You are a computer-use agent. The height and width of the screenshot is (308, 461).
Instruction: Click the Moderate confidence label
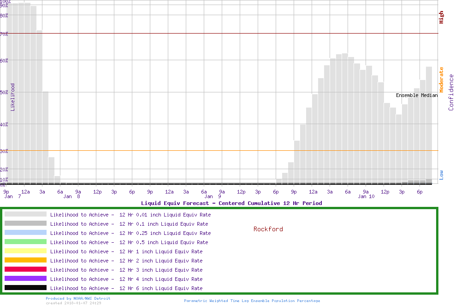[441, 80]
